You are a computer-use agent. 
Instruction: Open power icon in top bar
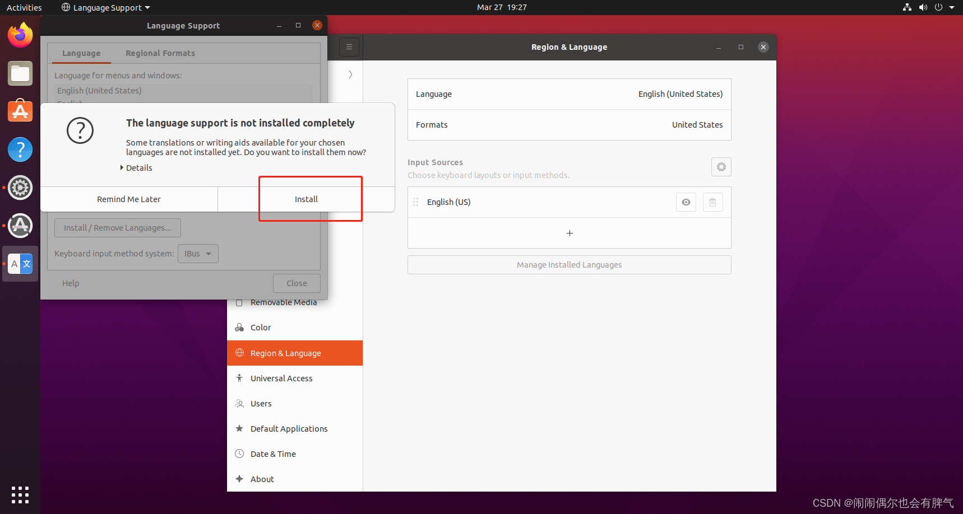click(x=938, y=7)
